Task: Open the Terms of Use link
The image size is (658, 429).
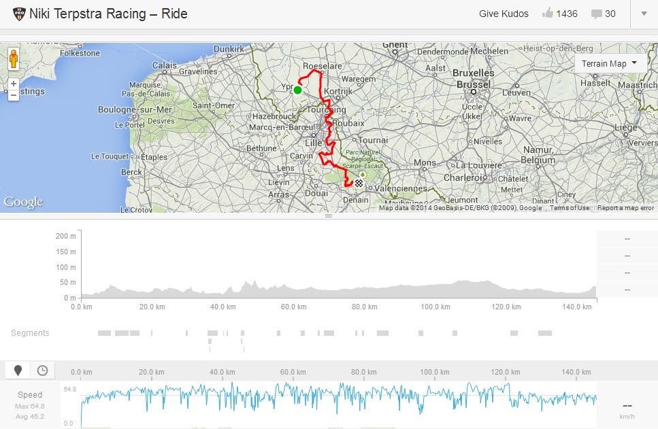Action: click(570, 208)
